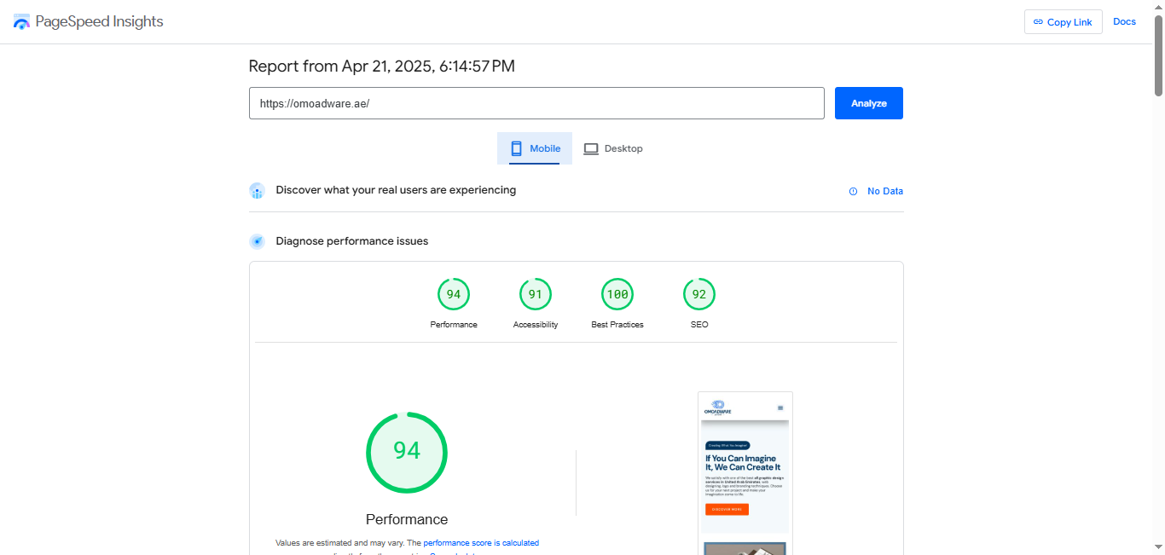Click the info icon beside No Data

[x=853, y=191]
